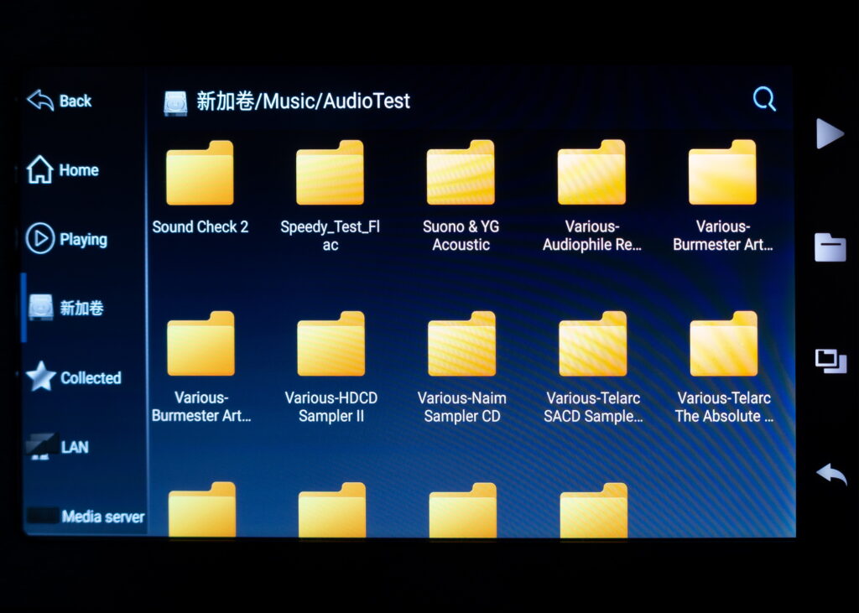This screenshot has width=859, height=613.
Task: Open the Suono & YG Acoustic folder
Action: point(461,196)
